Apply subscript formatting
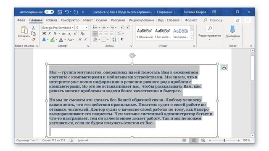 [x=69, y=34]
